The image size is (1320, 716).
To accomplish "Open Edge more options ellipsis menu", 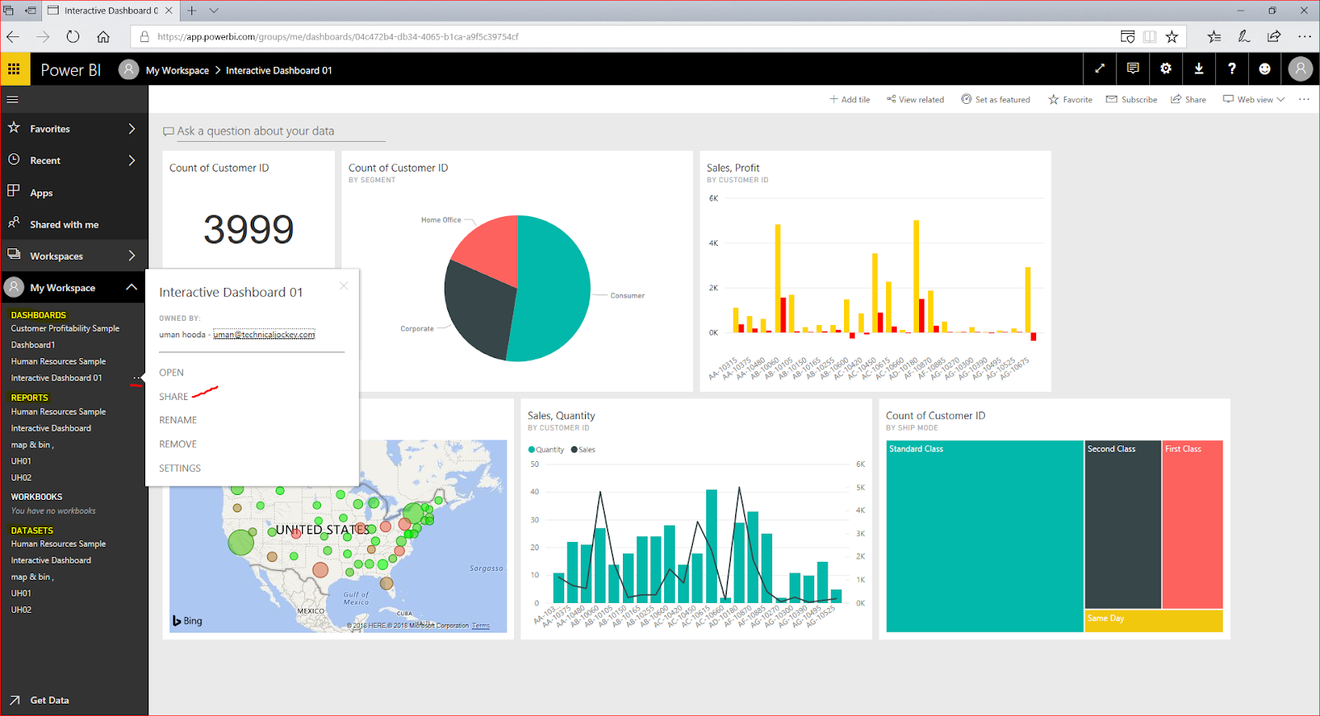I will pyautogui.click(x=1304, y=36).
